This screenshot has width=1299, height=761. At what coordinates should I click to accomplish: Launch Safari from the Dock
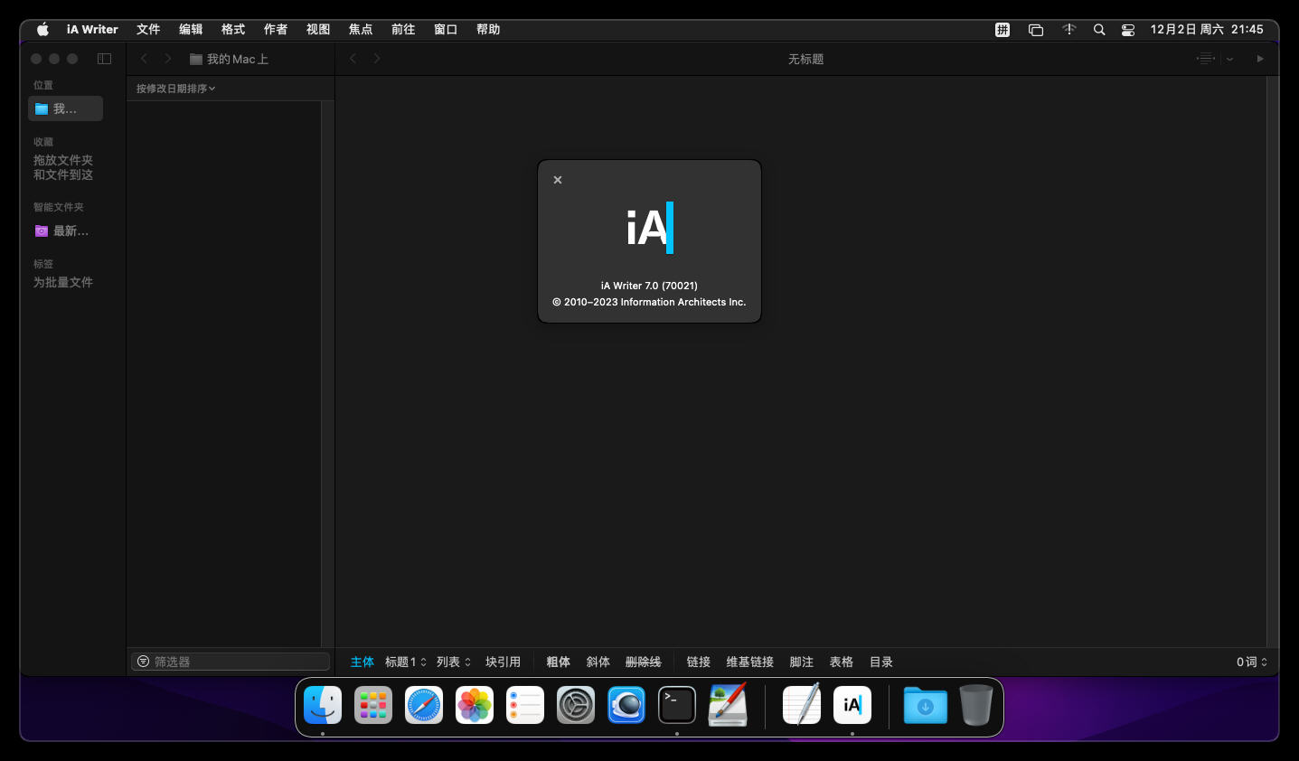pyautogui.click(x=424, y=705)
